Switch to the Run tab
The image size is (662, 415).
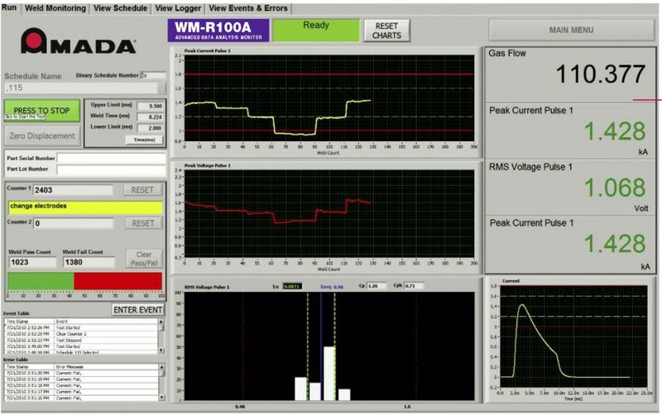coord(9,7)
